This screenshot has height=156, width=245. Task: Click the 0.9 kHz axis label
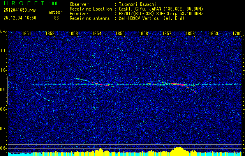coord(4,90)
